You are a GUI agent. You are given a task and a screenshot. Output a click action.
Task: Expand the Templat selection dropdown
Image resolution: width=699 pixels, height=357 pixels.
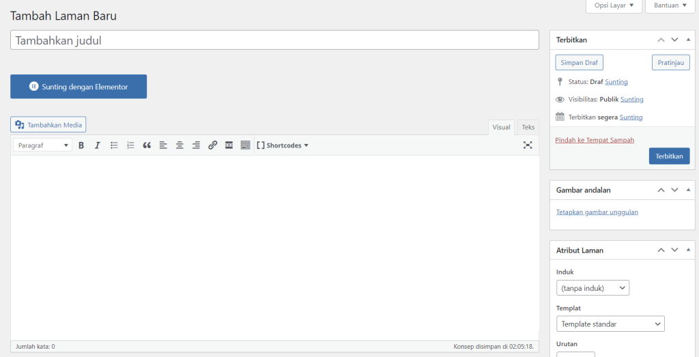click(x=610, y=324)
